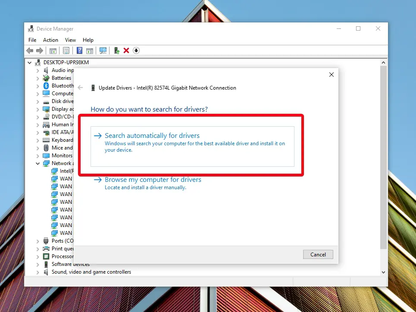Select the Intel(R) network adapter item
416x312 pixels.
coord(63,171)
